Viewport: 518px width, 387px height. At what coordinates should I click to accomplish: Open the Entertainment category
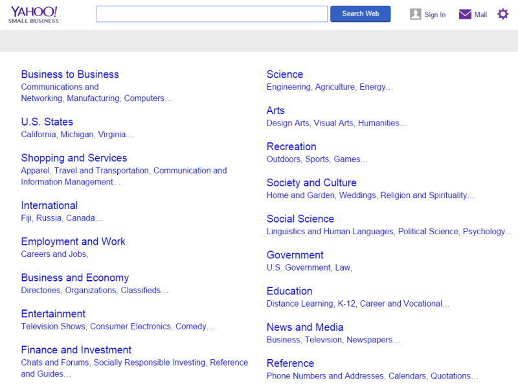click(53, 314)
